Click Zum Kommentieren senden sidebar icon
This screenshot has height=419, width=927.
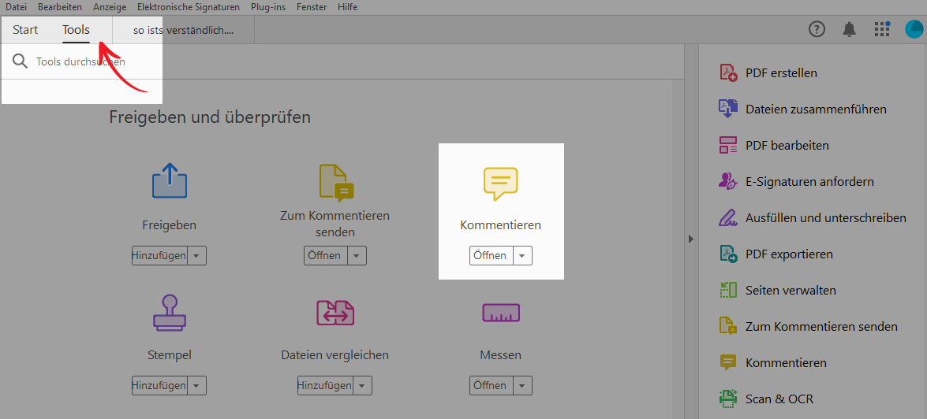[x=727, y=326]
